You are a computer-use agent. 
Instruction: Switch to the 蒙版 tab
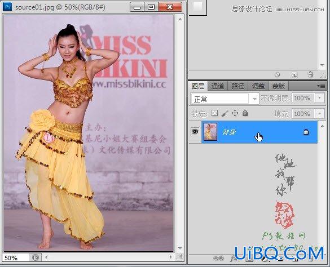click(279, 86)
